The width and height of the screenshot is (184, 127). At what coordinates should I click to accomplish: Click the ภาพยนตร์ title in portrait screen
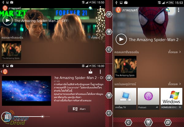pyautogui.click(x=130, y=10)
